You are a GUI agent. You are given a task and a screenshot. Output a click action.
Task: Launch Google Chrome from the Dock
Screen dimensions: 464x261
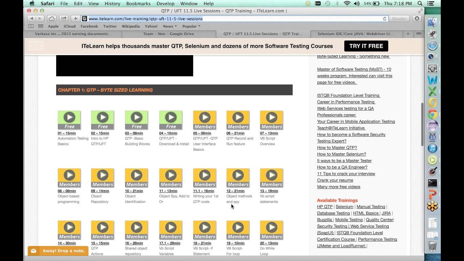[x=432, y=114]
